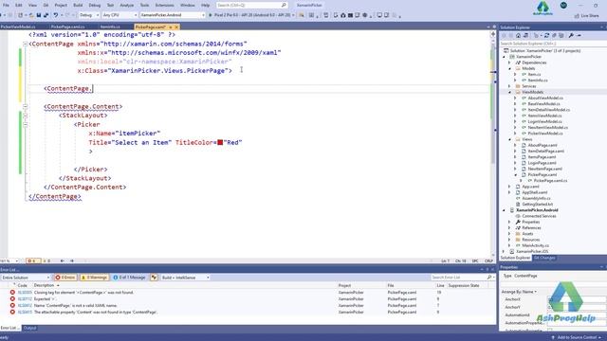Open the Build menu

(78, 5)
